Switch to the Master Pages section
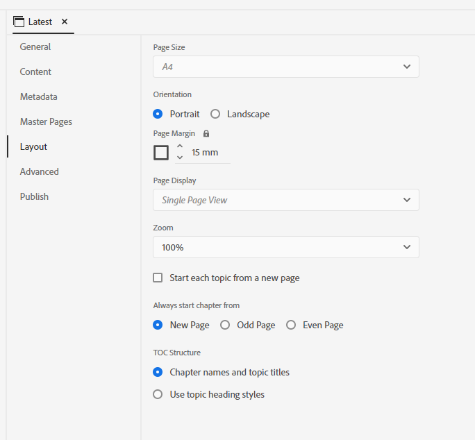475x440 pixels. click(x=46, y=121)
